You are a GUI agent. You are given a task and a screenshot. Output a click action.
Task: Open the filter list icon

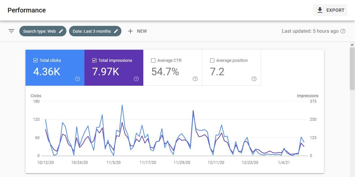pos(11,31)
